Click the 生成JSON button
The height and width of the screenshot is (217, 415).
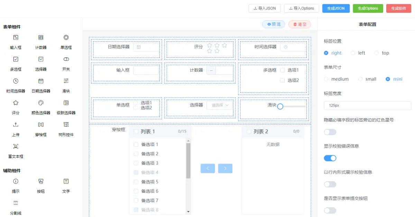click(335, 8)
